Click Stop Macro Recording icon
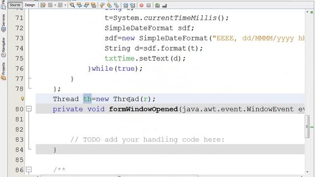 pos(149,5)
